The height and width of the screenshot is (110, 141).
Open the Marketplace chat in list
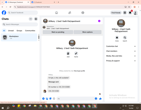point(19,37)
